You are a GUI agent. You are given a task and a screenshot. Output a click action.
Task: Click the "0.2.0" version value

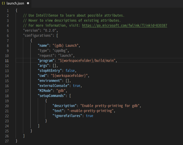pos(50,30)
